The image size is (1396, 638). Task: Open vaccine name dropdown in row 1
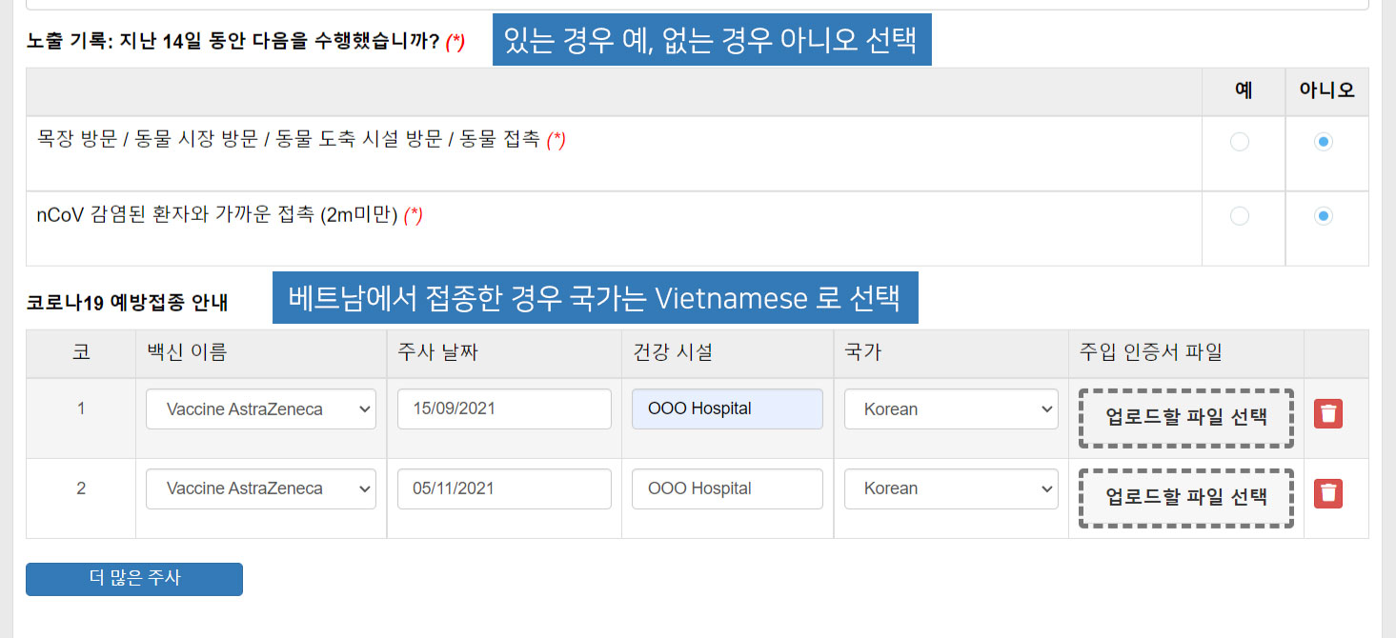point(261,409)
